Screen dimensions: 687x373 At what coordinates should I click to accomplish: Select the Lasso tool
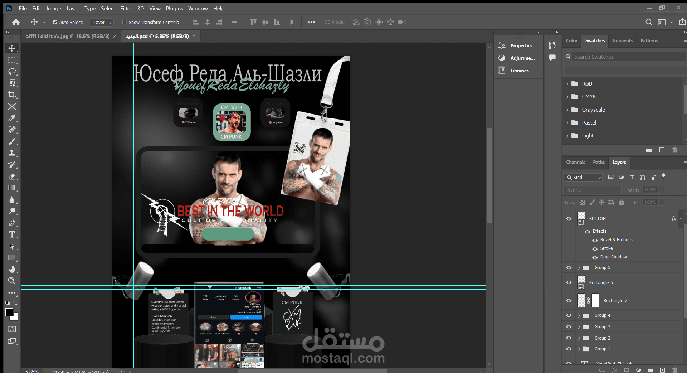pyautogui.click(x=12, y=72)
